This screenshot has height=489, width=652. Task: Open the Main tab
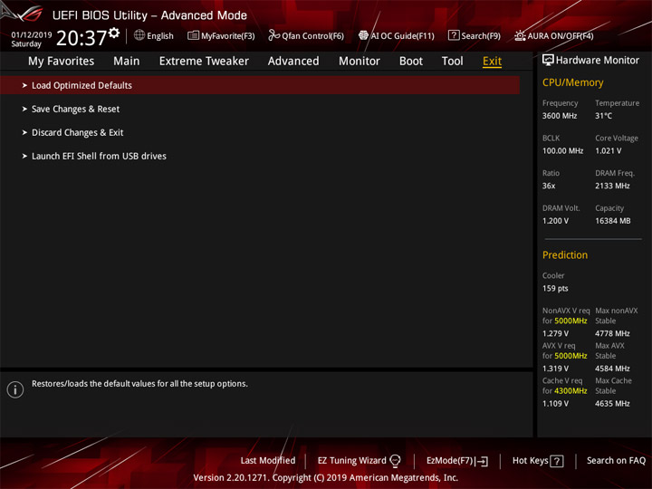click(x=127, y=62)
